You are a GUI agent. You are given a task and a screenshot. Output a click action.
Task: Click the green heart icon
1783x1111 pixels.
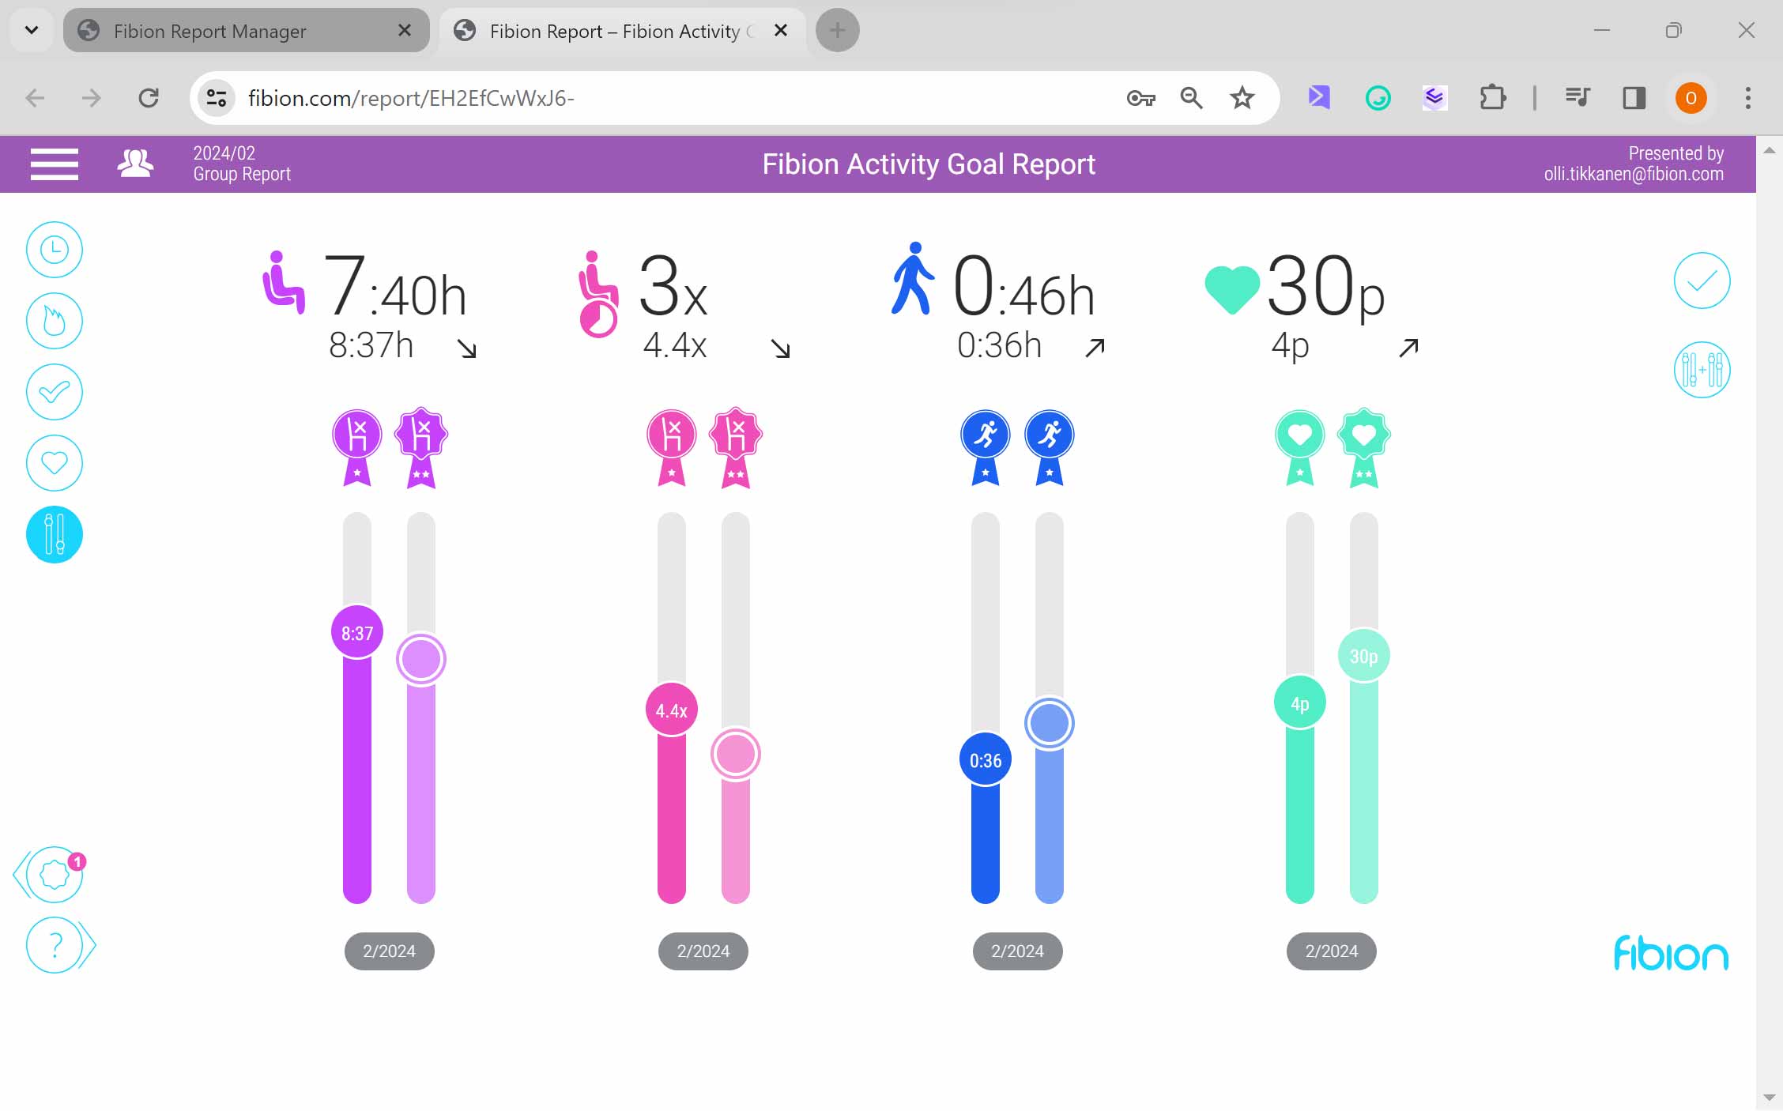tap(1231, 290)
